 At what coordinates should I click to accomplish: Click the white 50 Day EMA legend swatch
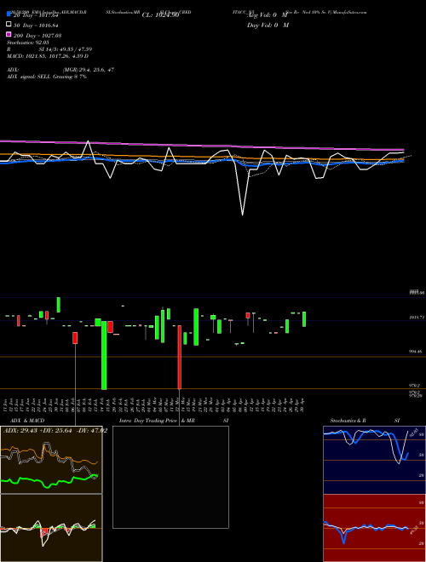[x=9, y=25]
